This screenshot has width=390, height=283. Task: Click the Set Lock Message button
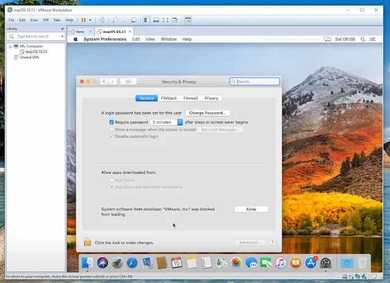coord(220,130)
